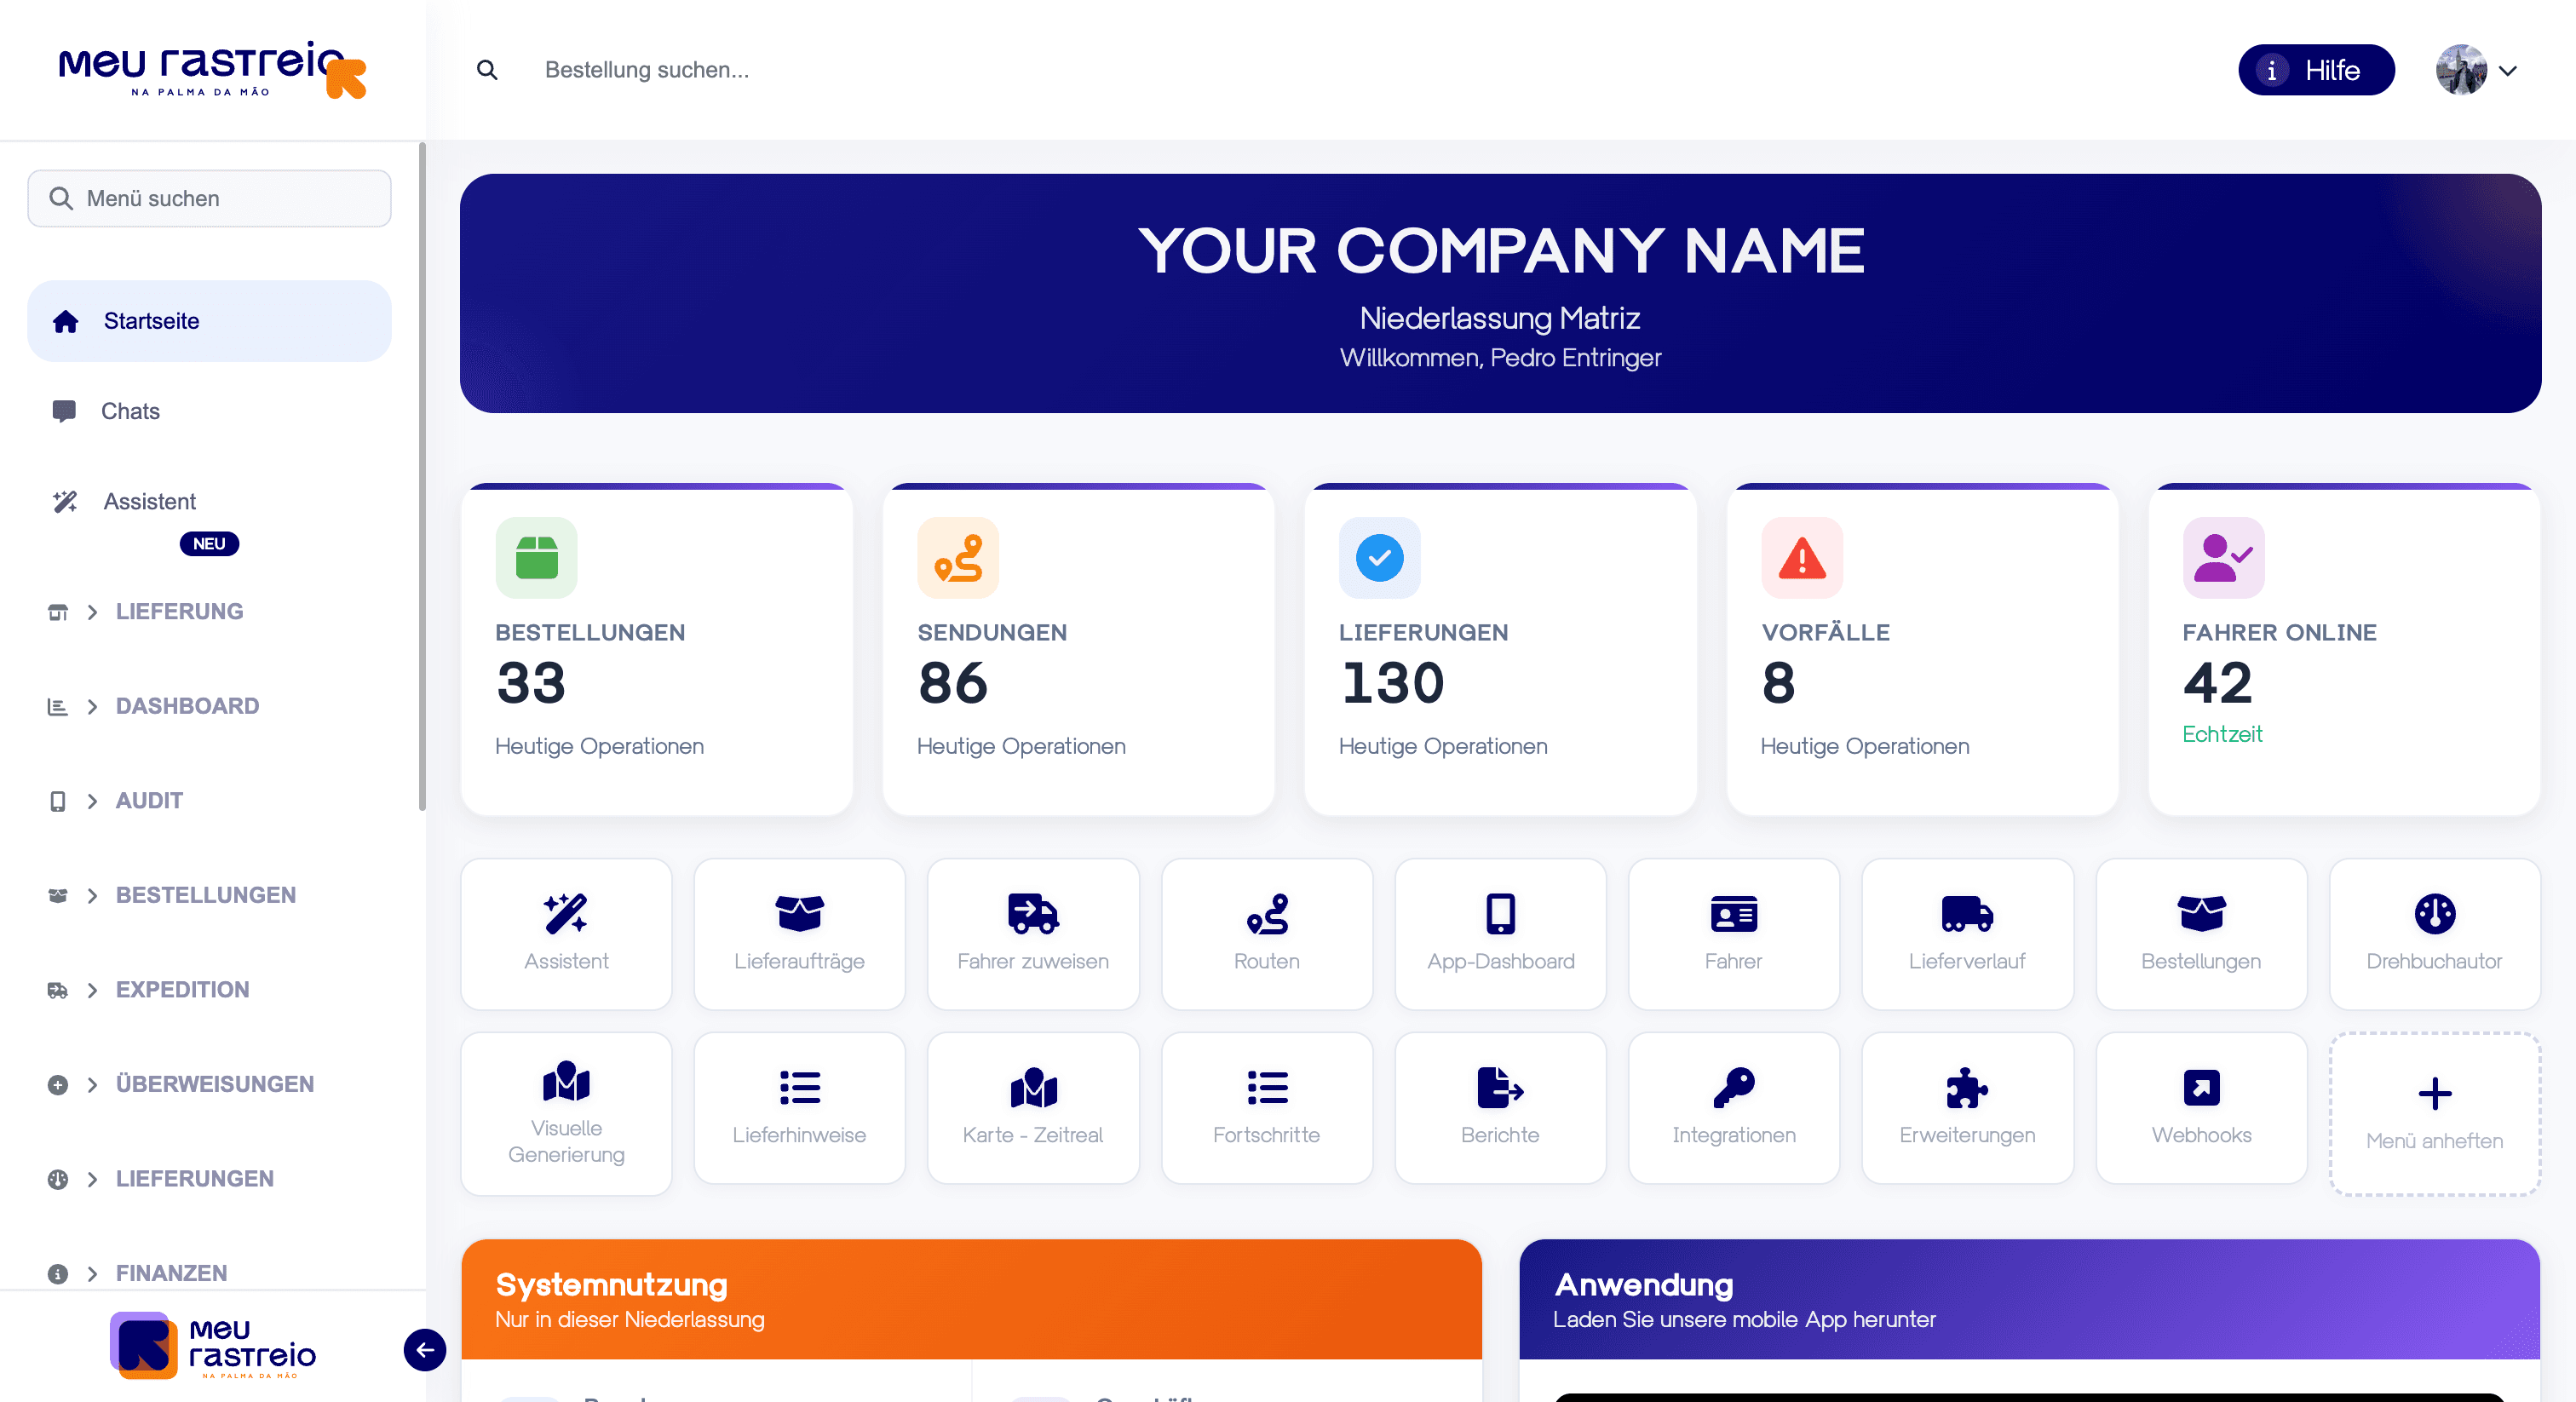The width and height of the screenshot is (2576, 1402).
Task: Click the green Bestellungen box icon
Action: pyautogui.click(x=536, y=558)
